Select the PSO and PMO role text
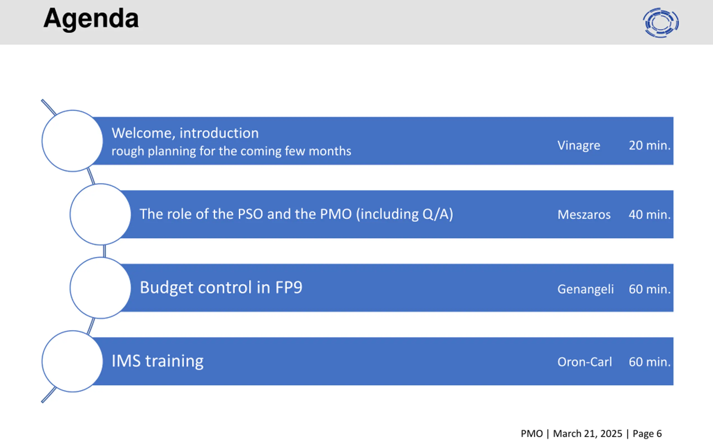This screenshot has height=446, width=713. (x=296, y=214)
